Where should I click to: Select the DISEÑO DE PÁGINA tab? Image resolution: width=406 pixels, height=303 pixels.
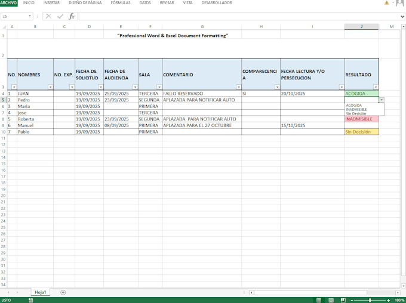click(85, 3)
